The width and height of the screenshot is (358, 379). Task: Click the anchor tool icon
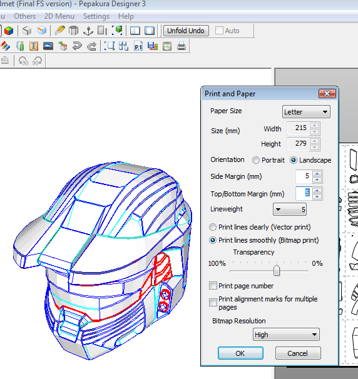(x=88, y=31)
